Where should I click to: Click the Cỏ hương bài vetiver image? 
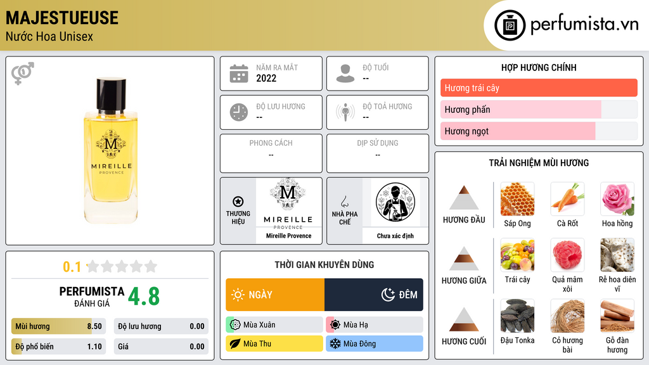567,316
